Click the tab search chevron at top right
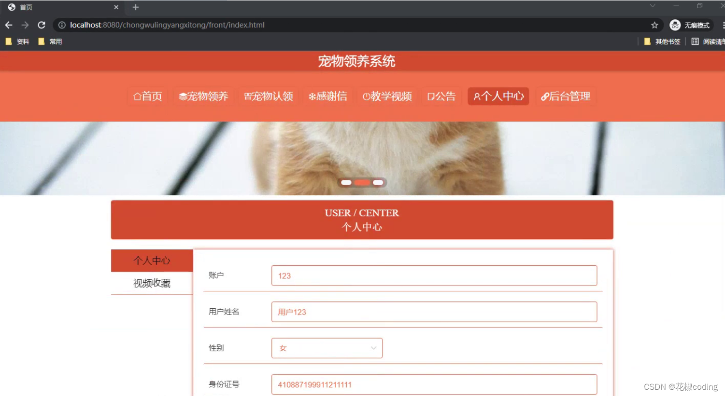 point(652,7)
